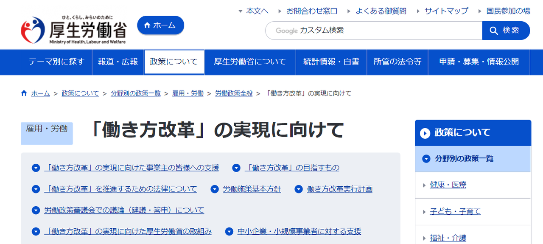The width and height of the screenshot is (543, 244).
Task: Click the magnifier icon in the 検索 button
Action: [494, 31]
